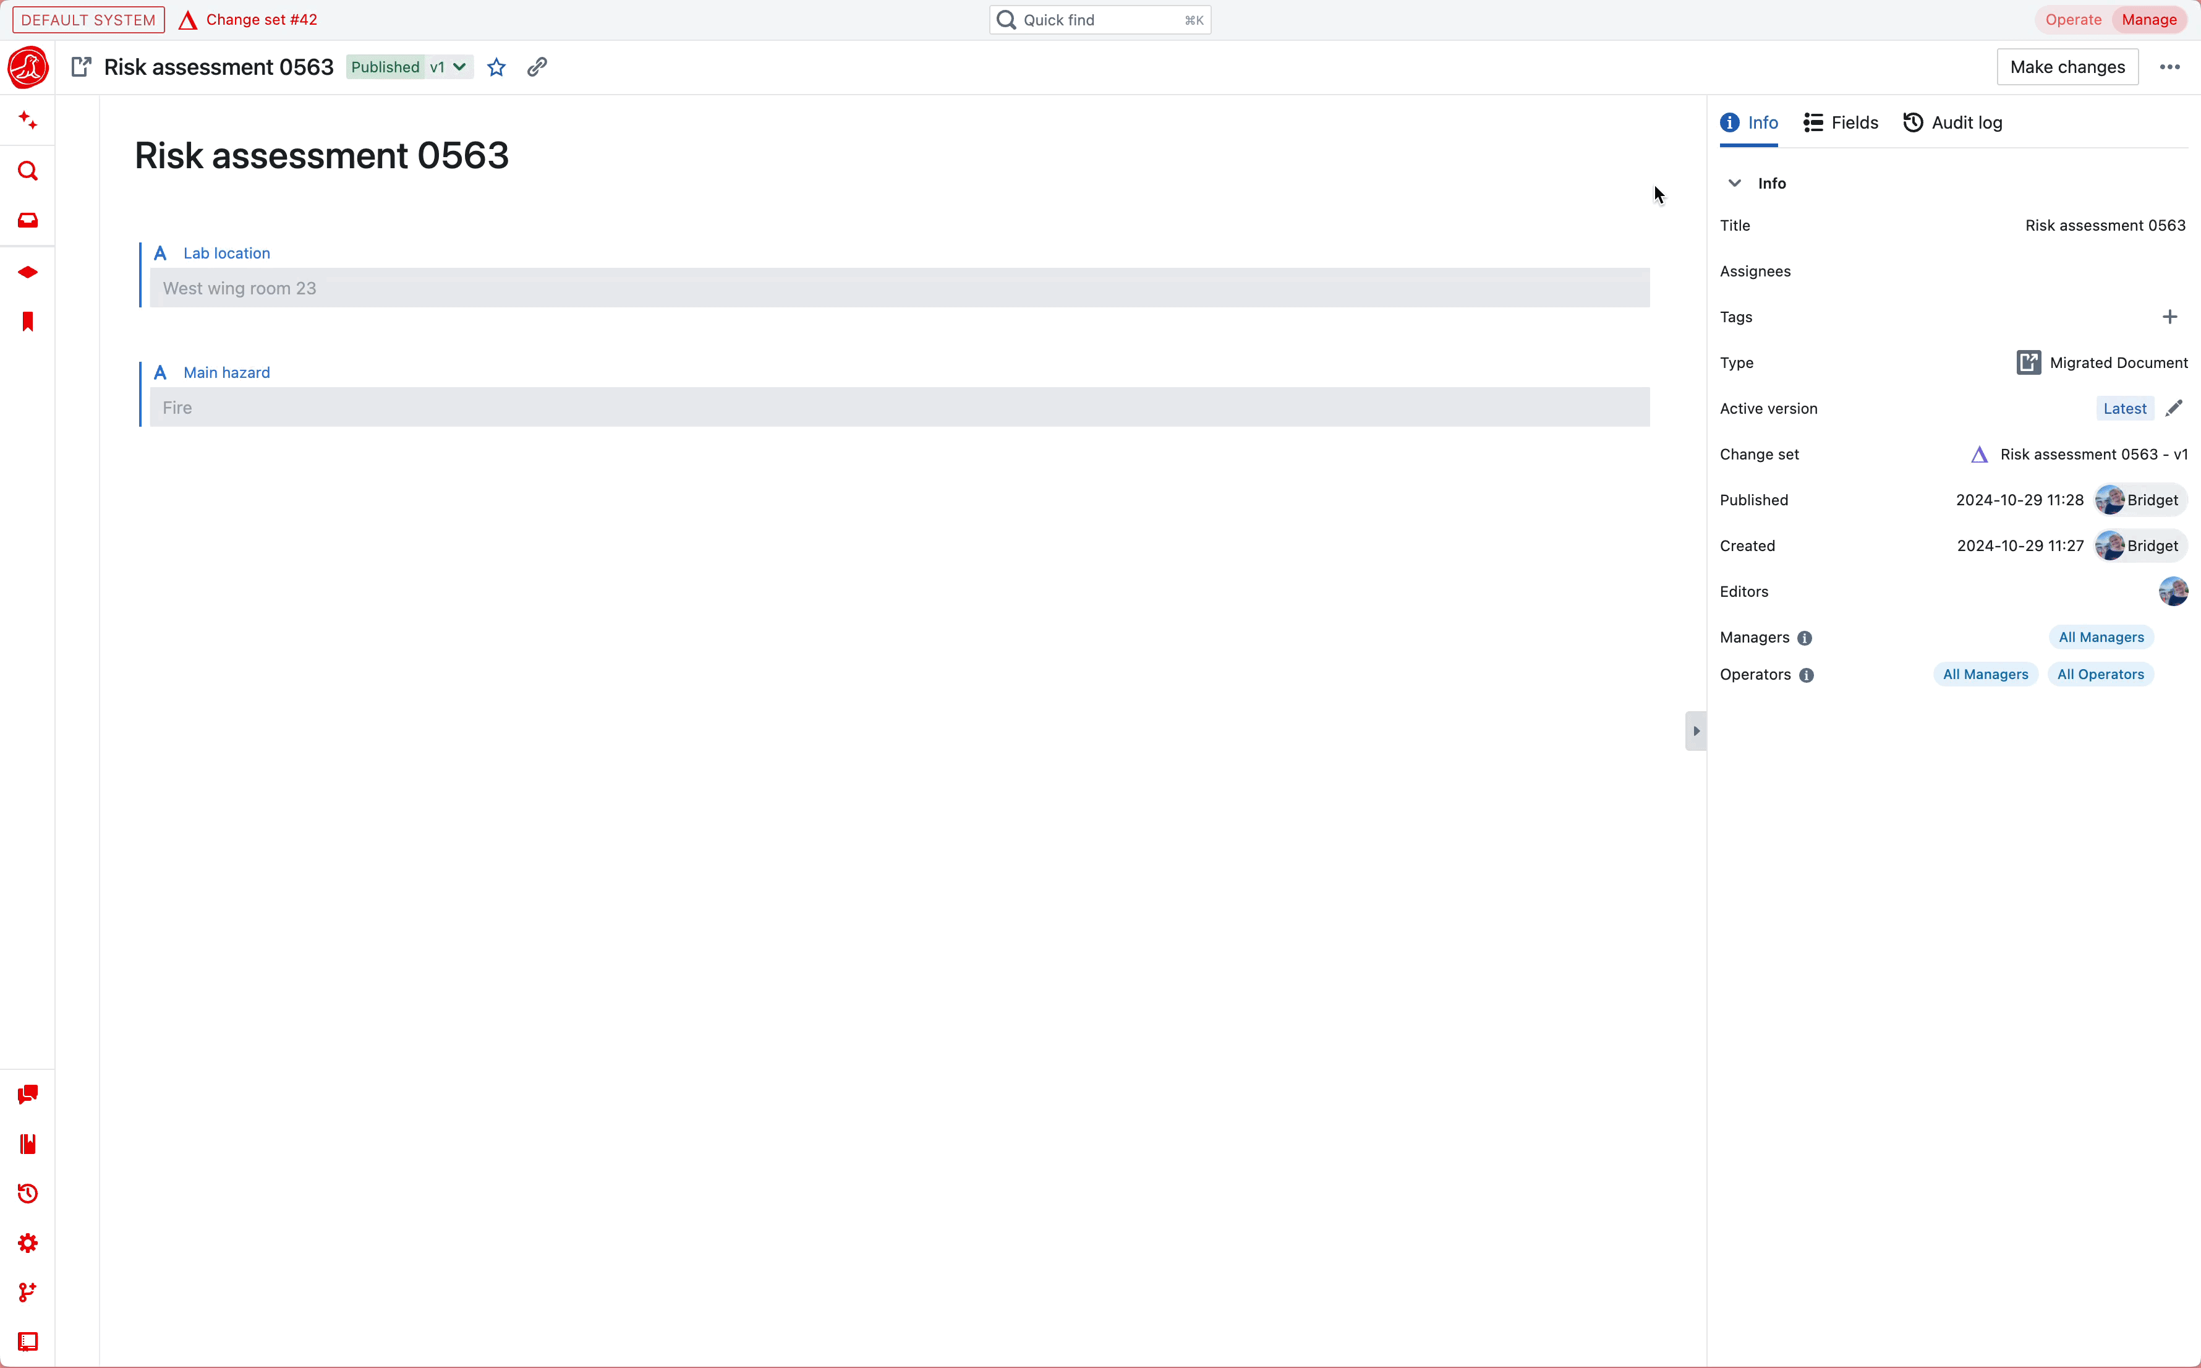Image resolution: width=2201 pixels, height=1368 pixels.
Task: Open the bookmarks icon in the sidebar
Action: coord(28,321)
